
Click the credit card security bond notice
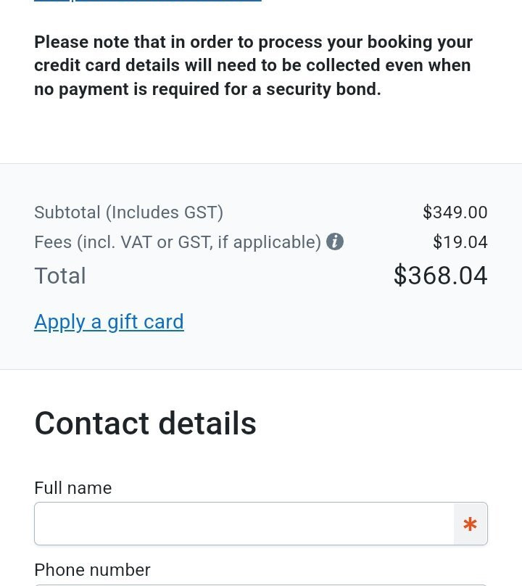(x=253, y=65)
